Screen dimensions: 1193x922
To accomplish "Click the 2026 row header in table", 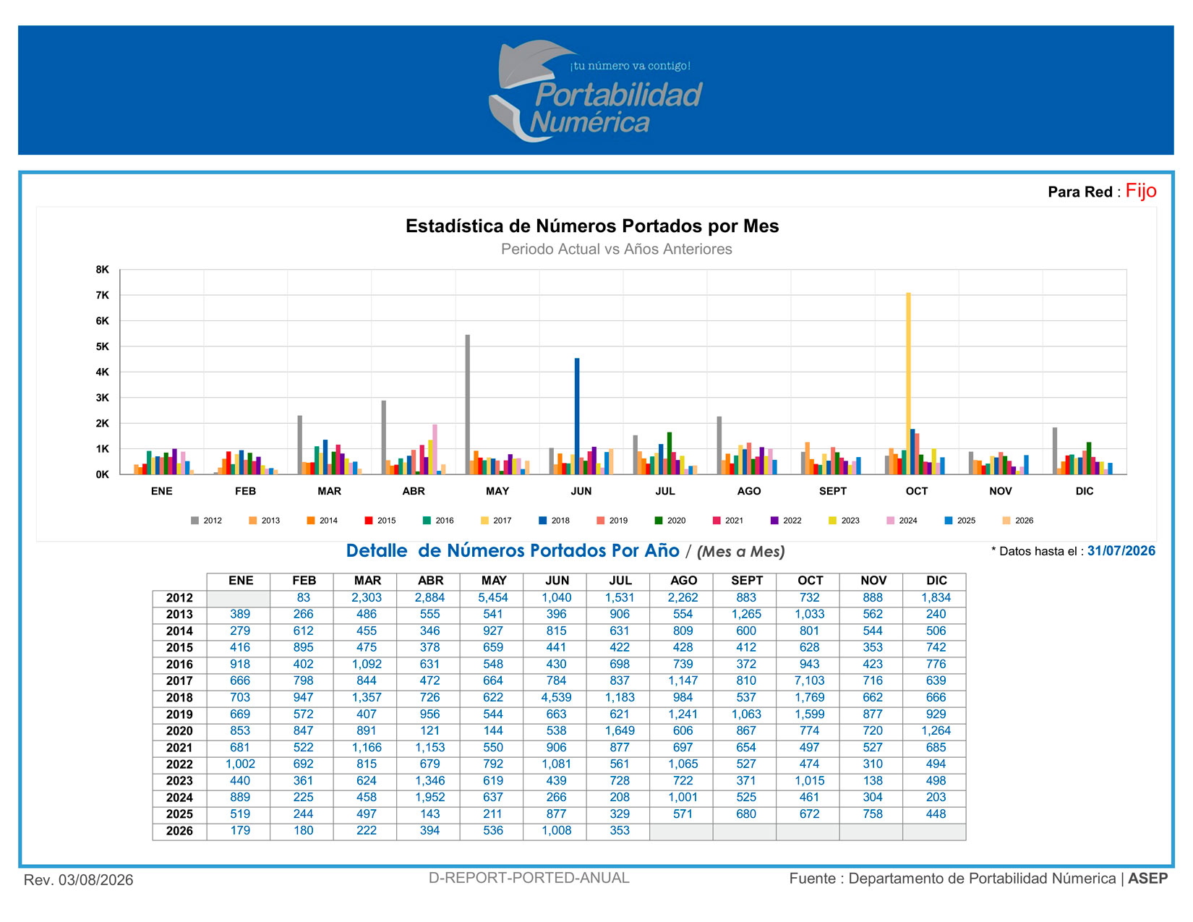I will point(179,831).
